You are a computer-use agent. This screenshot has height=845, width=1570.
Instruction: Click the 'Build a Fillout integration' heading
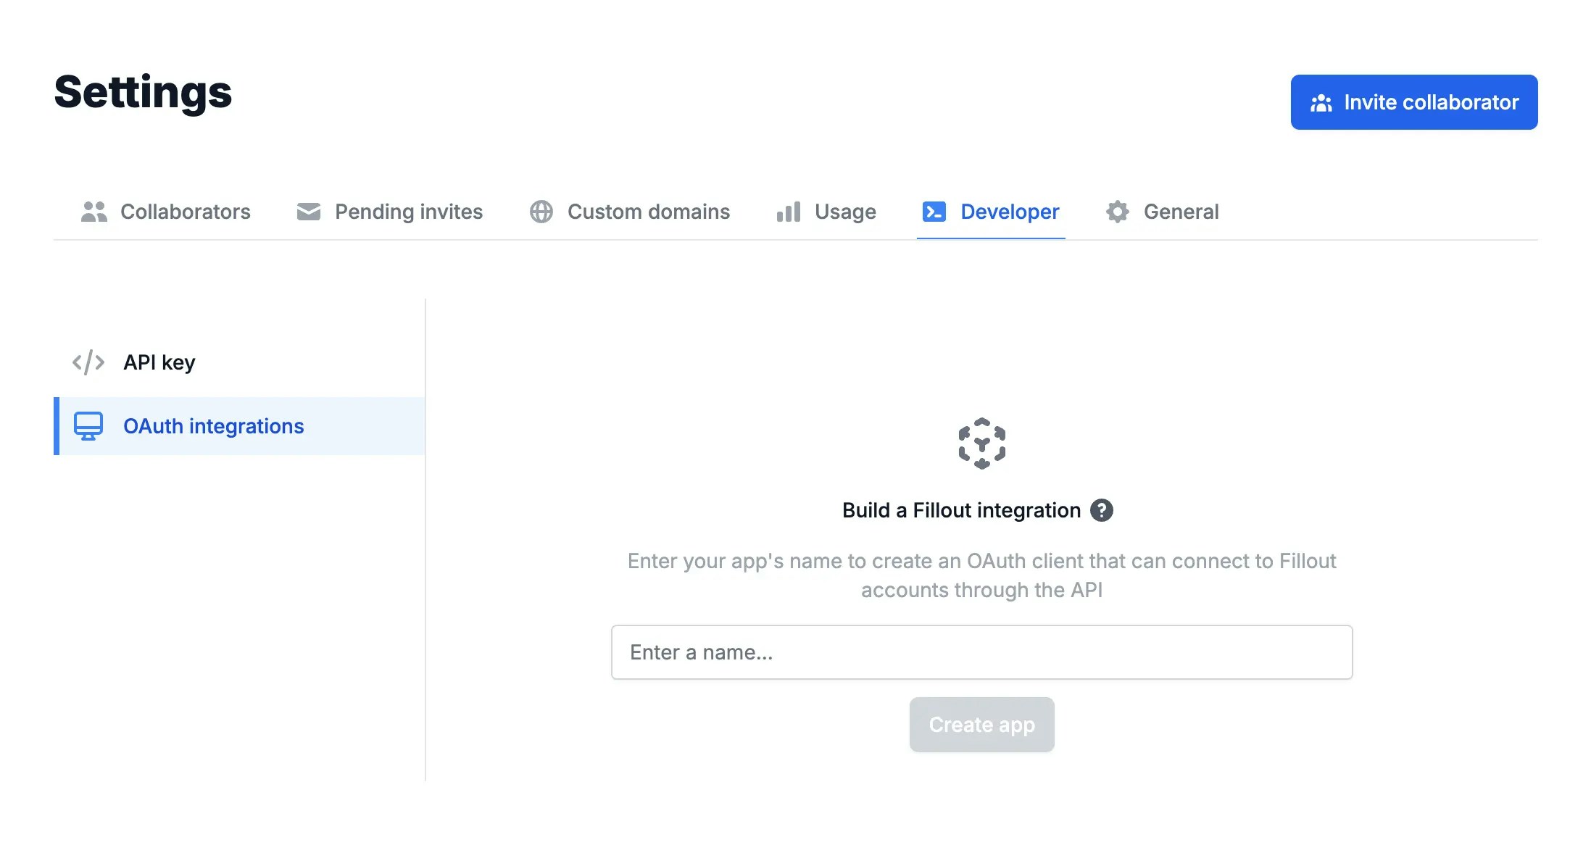click(961, 510)
